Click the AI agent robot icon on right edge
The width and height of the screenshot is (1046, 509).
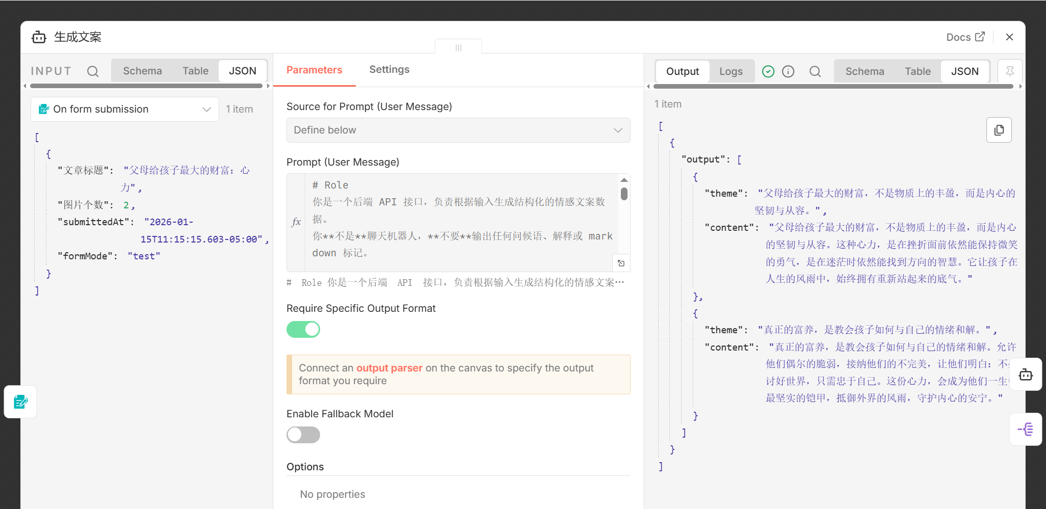[x=1026, y=374]
